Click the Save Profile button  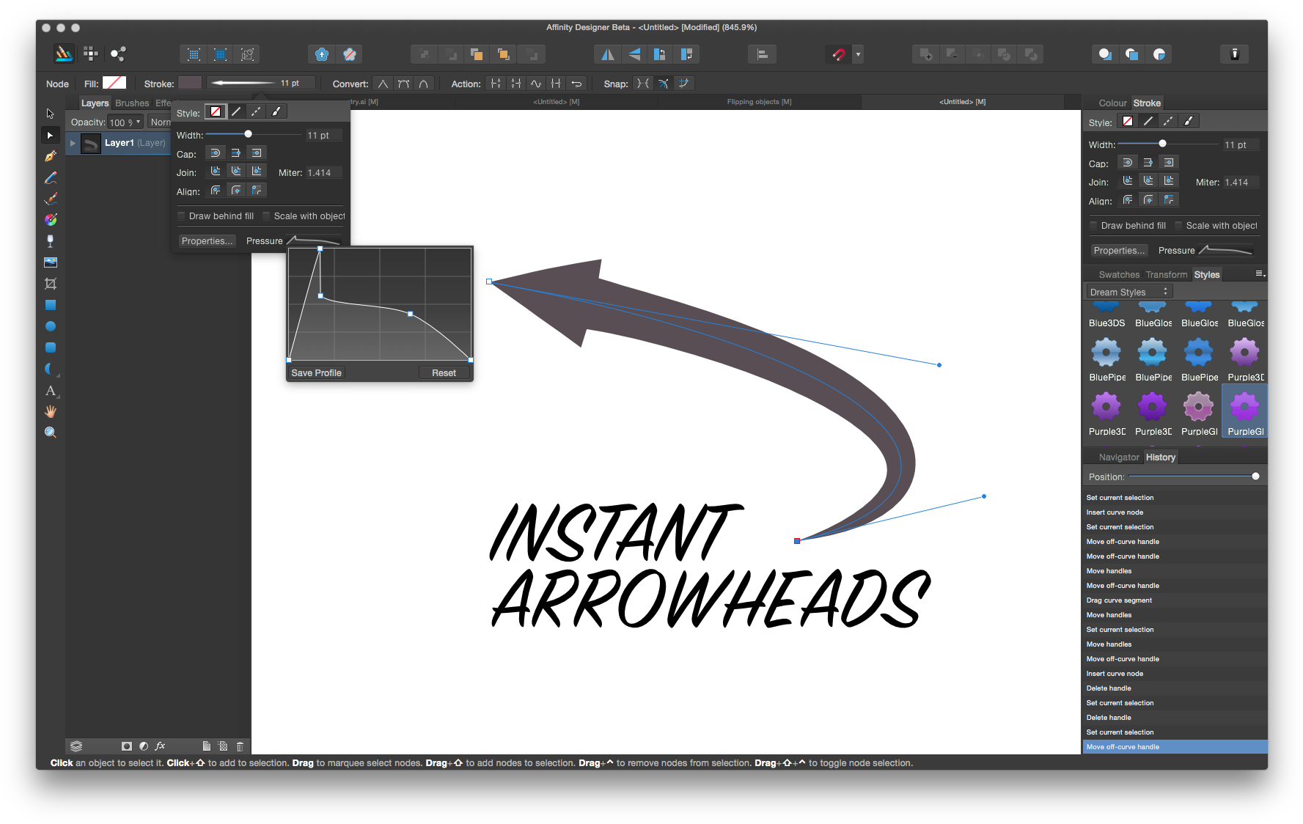coord(316,373)
